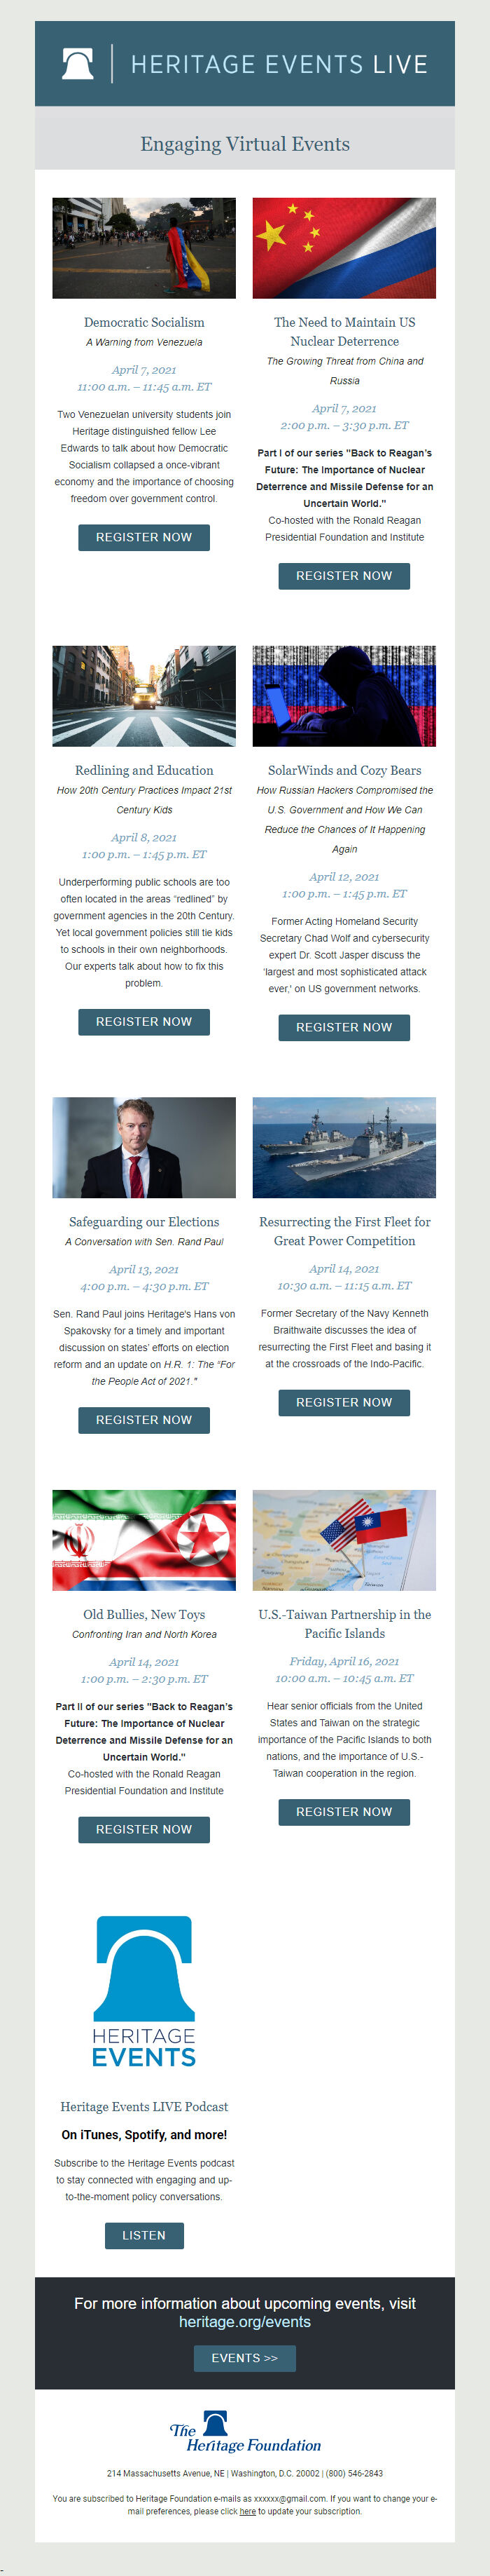Screen dimensions: 490x2576
Task: Open the heritage.org/events link
Action: tap(244, 2322)
